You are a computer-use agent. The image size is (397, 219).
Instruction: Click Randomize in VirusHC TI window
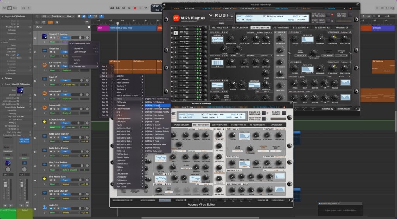327,109
